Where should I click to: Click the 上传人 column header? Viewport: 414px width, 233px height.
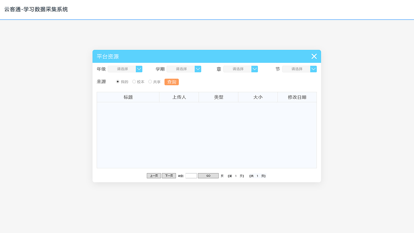coord(179,97)
